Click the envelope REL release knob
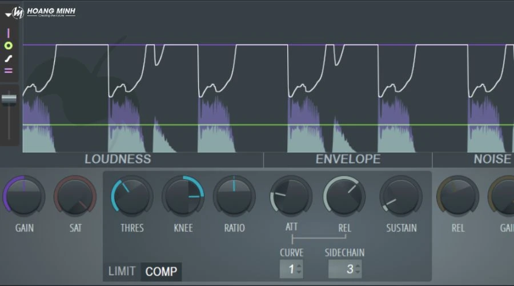 tap(344, 196)
